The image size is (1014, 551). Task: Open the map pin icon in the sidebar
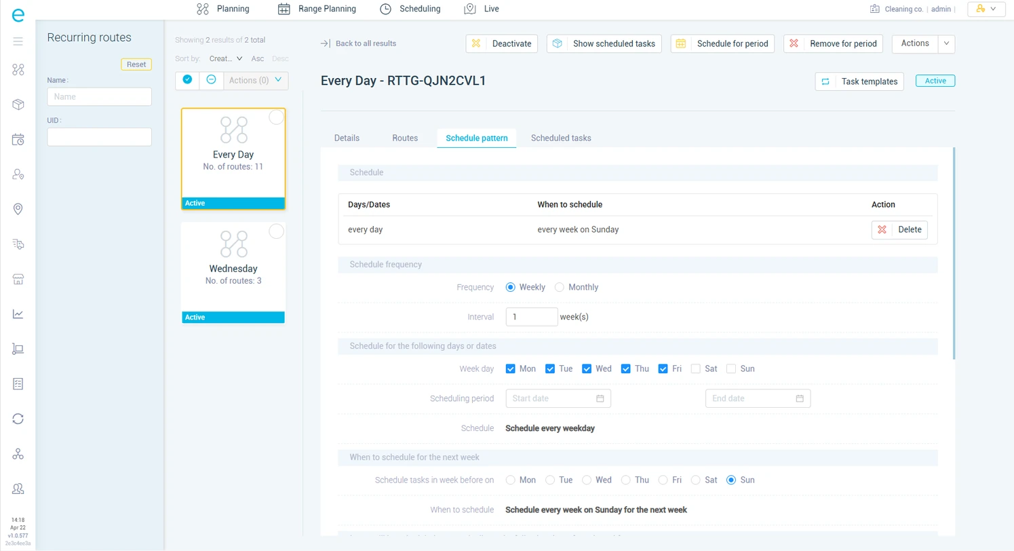point(18,209)
